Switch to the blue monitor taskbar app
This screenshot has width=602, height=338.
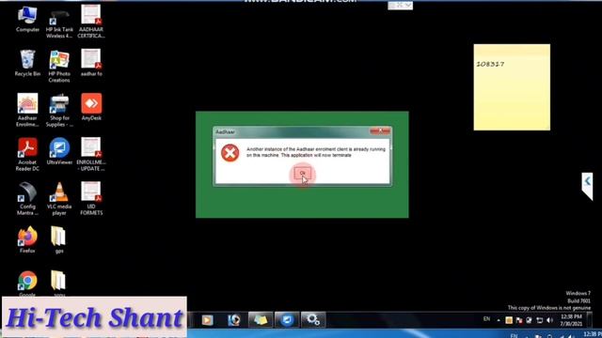click(x=286, y=320)
